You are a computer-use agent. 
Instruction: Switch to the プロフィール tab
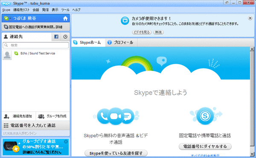click(x=121, y=42)
